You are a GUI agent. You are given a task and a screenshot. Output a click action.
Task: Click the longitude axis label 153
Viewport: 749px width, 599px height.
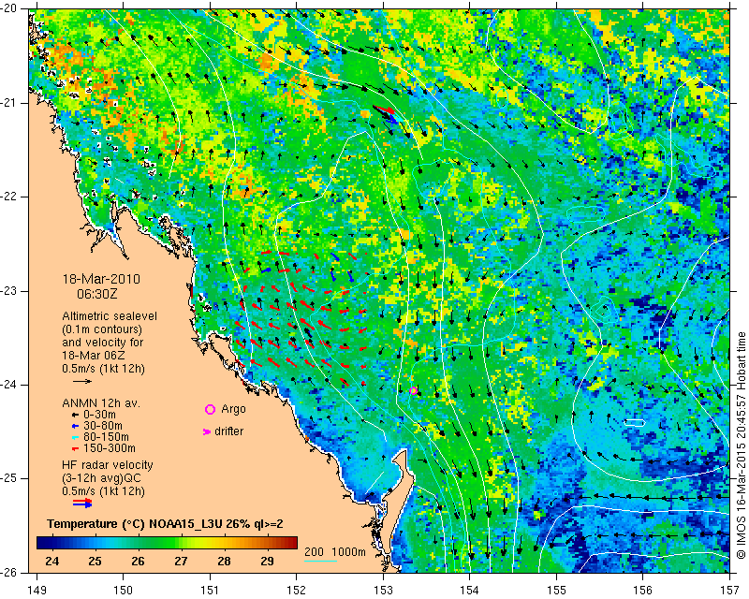pyautogui.click(x=383, y=591)
